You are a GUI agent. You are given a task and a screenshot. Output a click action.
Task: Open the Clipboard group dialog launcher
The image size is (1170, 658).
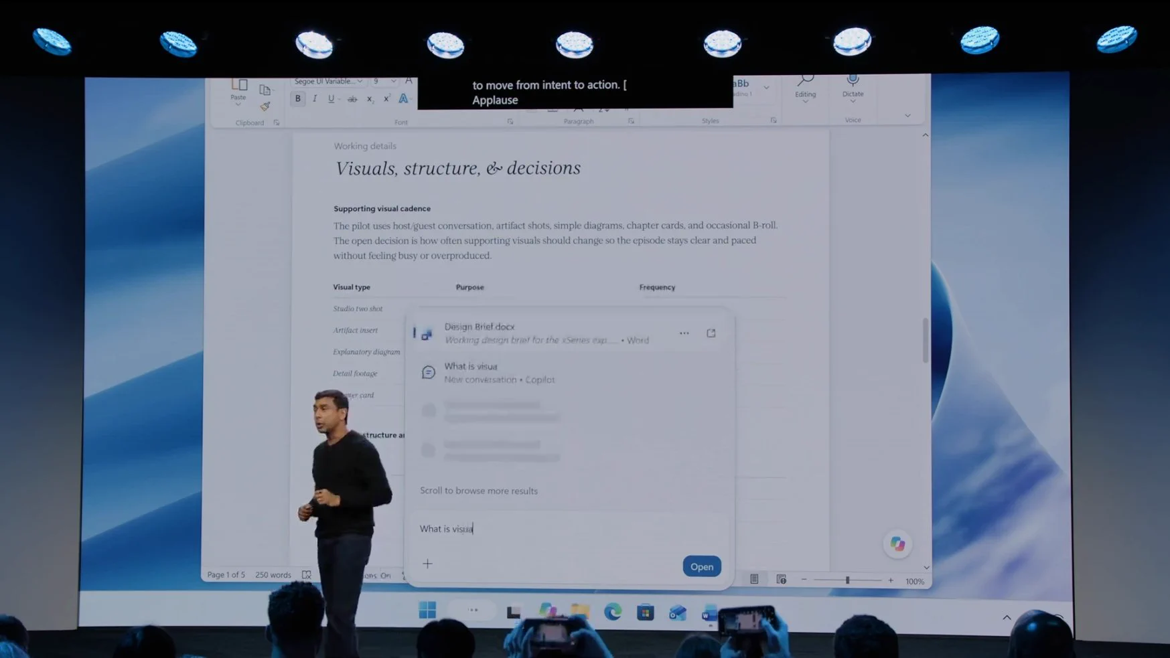click(276, 122)
